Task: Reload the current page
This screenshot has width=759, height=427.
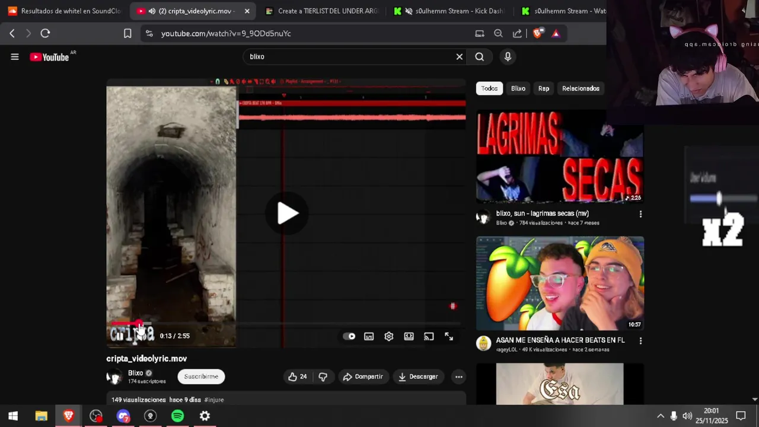Action: [x=45, y=34]
